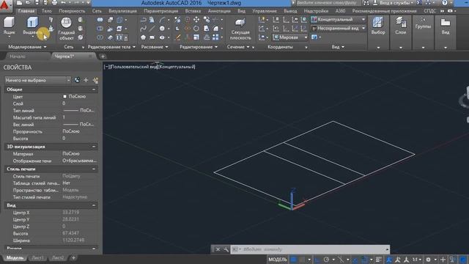Image resolution: width=469 pixels, height=264 pixels.
Task: Close the command line with X icon
Action: (218, 249)
